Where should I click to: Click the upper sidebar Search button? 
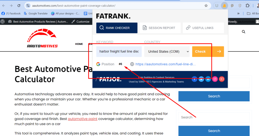tap(214, 96)
